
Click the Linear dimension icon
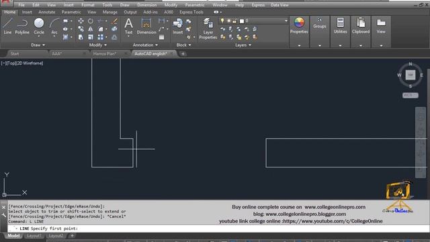(x=161, y=21)
